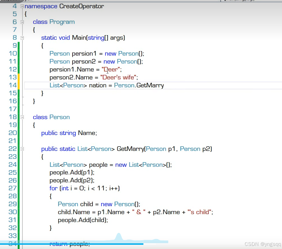Click 'Person child' declaration on line 29

(75, 204)
